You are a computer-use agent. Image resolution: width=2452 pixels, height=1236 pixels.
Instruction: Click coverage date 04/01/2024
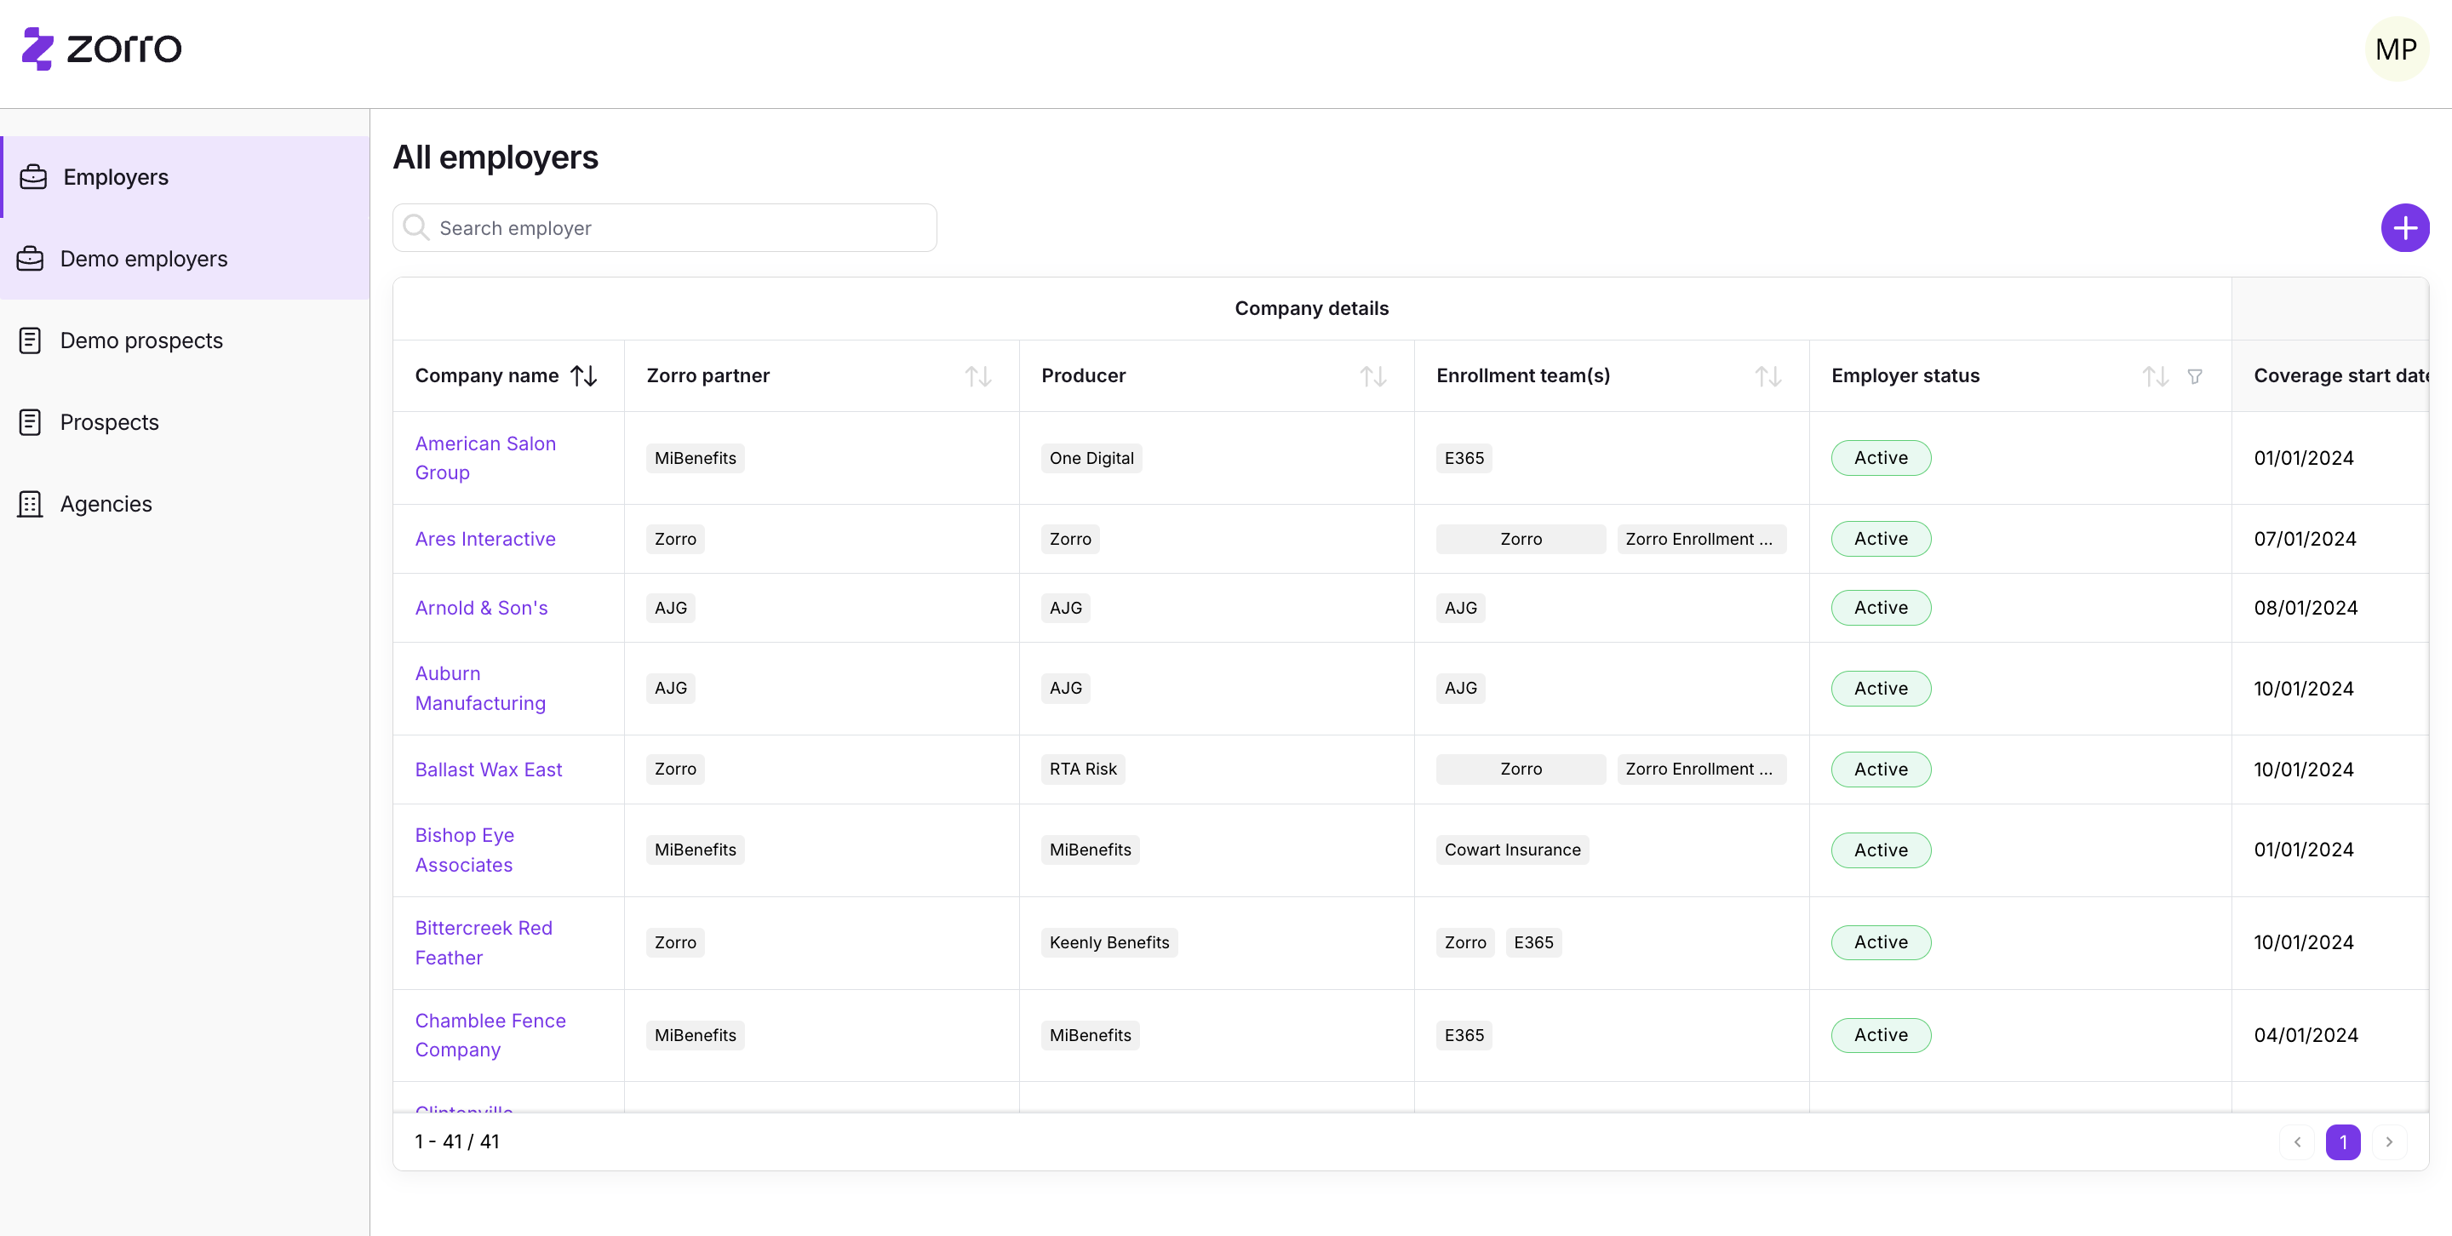point(2306,1035)
